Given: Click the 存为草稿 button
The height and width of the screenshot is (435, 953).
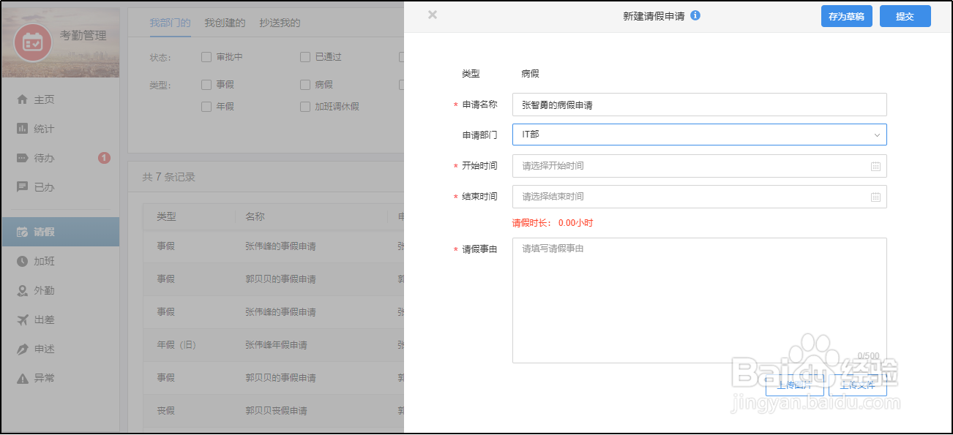Looking at the screenshot, I should [x=846, y=16].
